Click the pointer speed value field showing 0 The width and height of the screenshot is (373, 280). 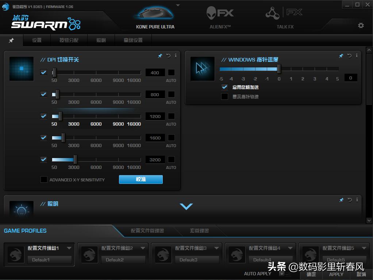point(351,78)
